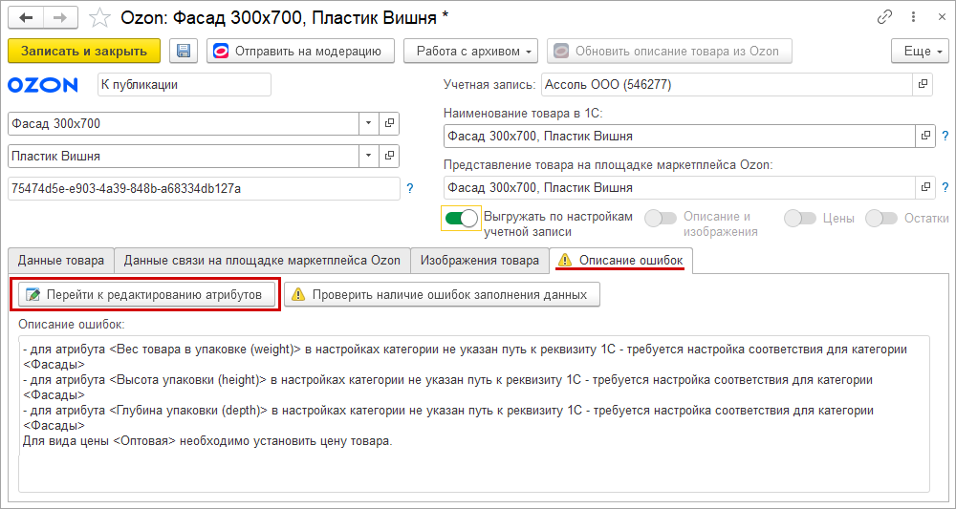Open Данные связи на площадке маркетплейса Ozon tab
Viewport: 956px width, 509px height.
pos(262,261)
